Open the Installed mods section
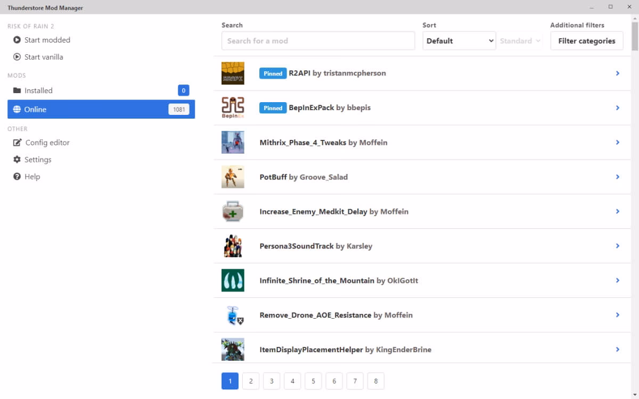 pyautogui.click(x=101, y=90)
